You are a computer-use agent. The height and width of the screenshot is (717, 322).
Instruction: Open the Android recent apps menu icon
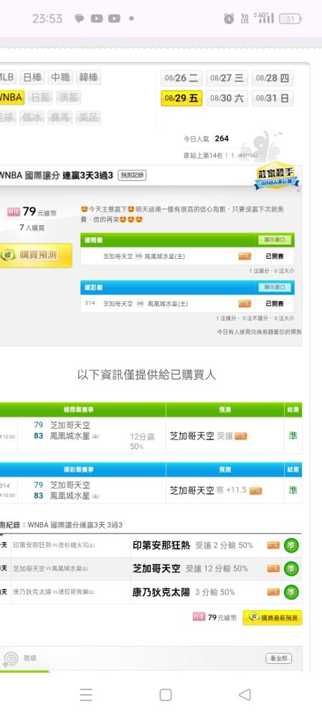pos(86,695)
